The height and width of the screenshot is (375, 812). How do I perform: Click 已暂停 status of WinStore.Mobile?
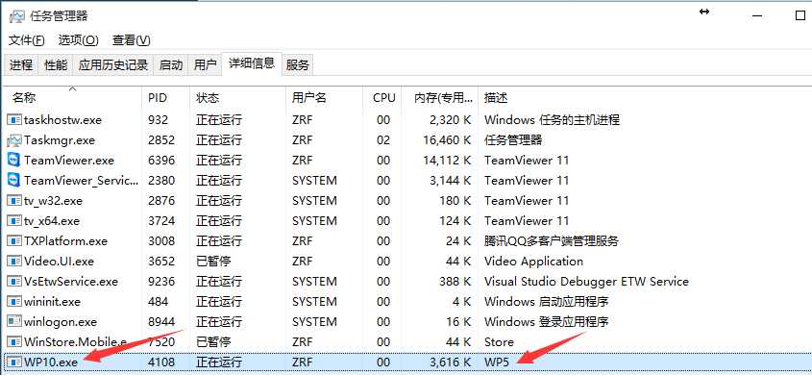pos(213,342)
